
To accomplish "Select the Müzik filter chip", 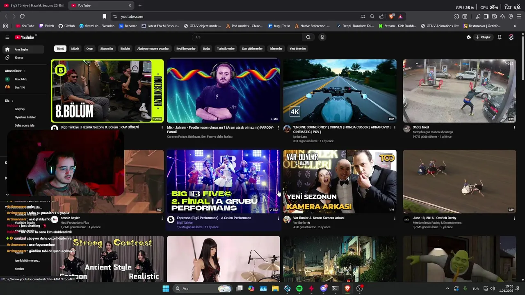I will coord(75,48).
